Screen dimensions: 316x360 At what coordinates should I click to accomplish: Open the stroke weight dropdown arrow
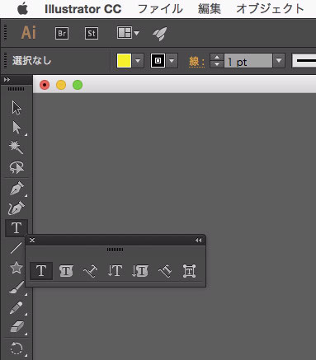pyautogui.click(x=279, y=60)
